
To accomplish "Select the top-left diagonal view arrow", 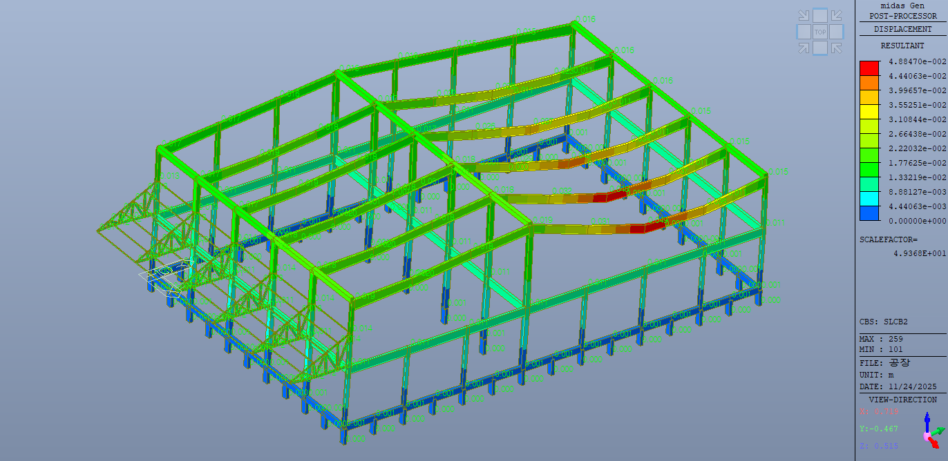I will tap(804, 16).
